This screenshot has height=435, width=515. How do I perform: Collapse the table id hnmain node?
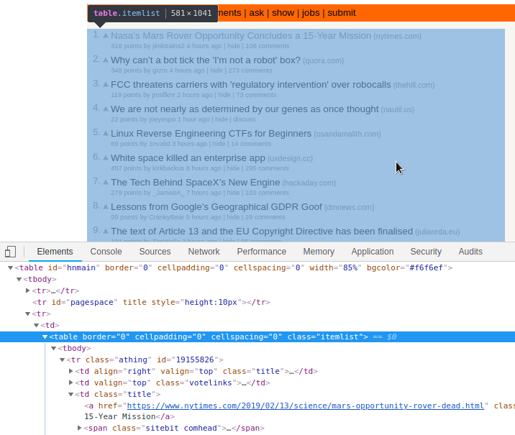click(x=11, y=268)
